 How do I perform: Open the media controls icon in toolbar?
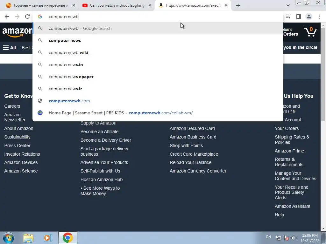point(288,17)
